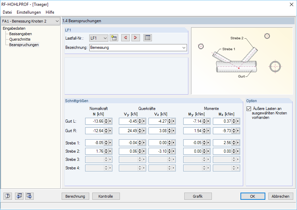Click the Berechnung button
This screenshot has width=297, height=210.
click(x=75, y=196)
